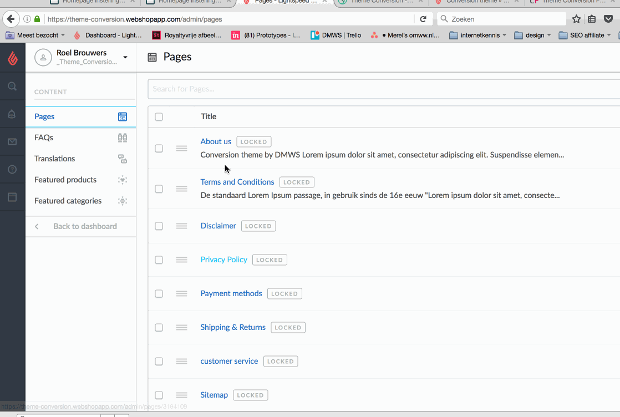Open search from the dark sidebar magnifier icon
Screen dimensions: 620x417
pos(12,86)
